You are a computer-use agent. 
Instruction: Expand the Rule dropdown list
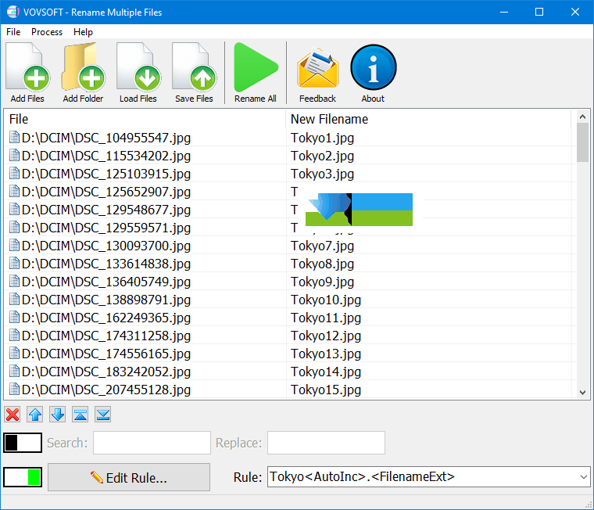point(582,476)
